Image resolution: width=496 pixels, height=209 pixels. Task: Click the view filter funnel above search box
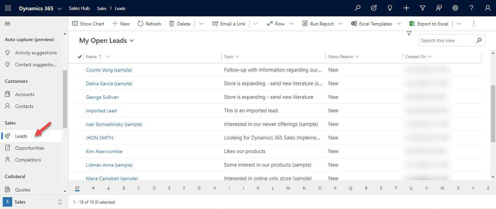pos(409,34)
